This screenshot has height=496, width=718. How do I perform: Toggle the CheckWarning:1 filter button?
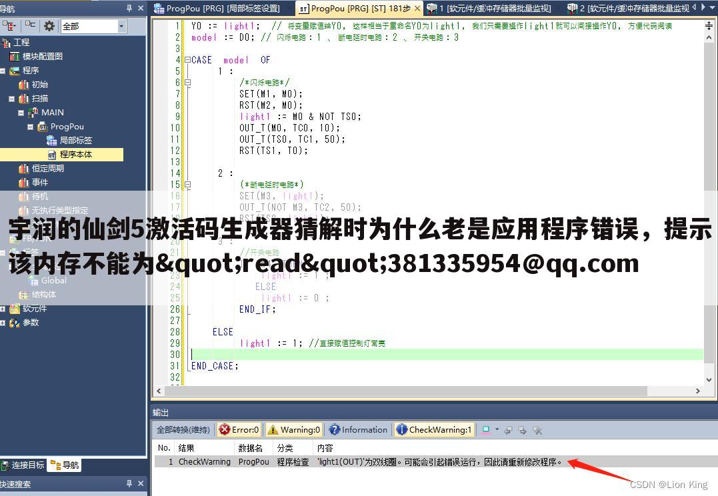(x=434, y=430)
